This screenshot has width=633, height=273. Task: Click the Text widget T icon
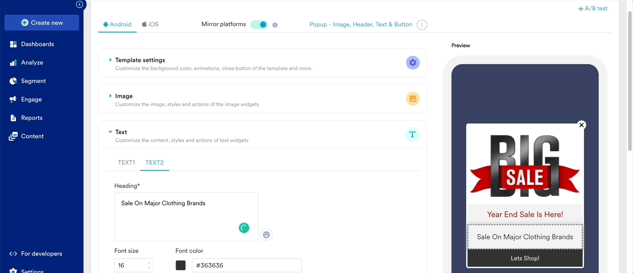coord(412,135)
